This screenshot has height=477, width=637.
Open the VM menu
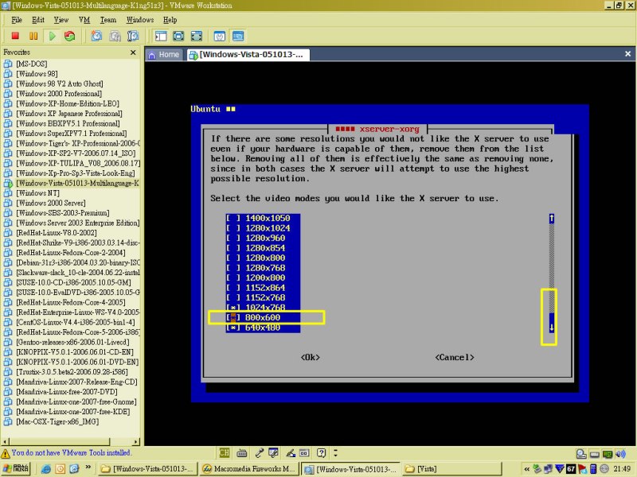84,20
